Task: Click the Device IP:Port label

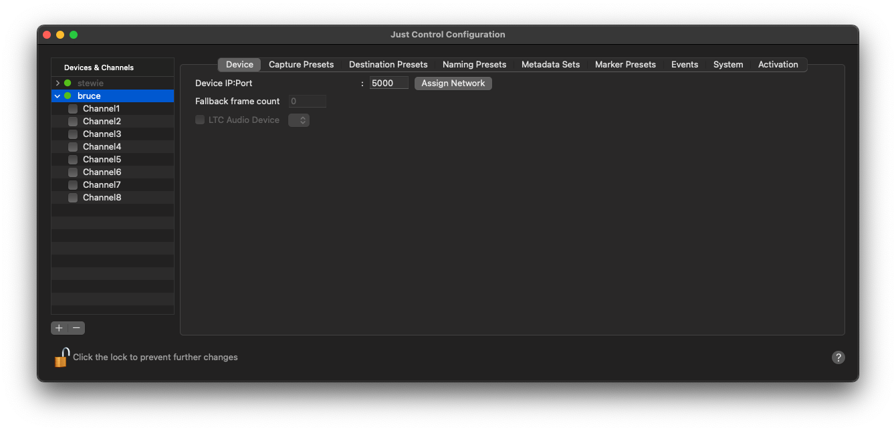Action: point(224,84)
